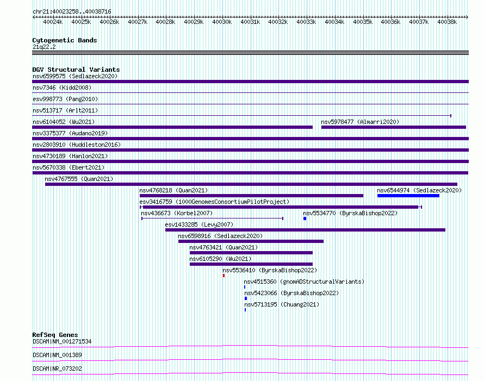Viewport: 484px width, 381px height.
Task: Click the nsv513717 (Arlt2011) variant label
Action: 65,110
